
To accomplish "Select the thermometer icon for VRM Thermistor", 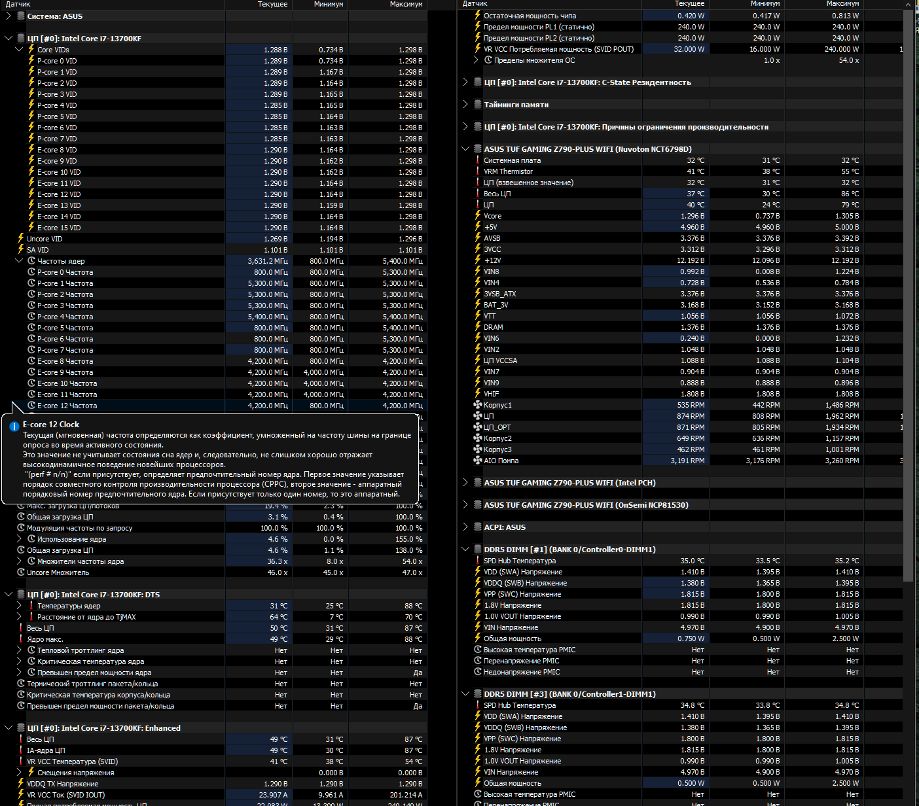I will pyautogui.click(x=477, y=171).
